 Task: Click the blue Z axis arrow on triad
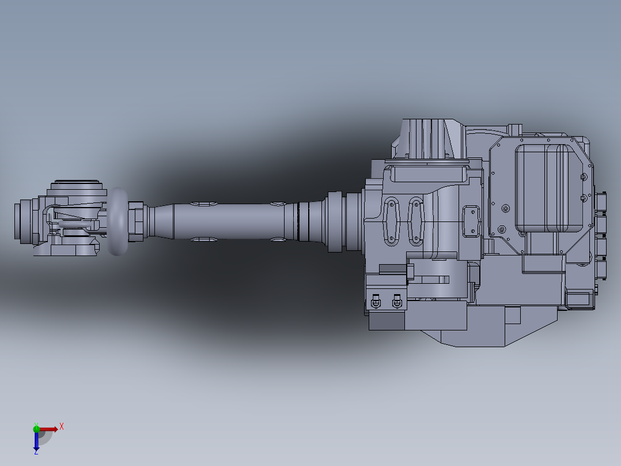pos(36,441)
